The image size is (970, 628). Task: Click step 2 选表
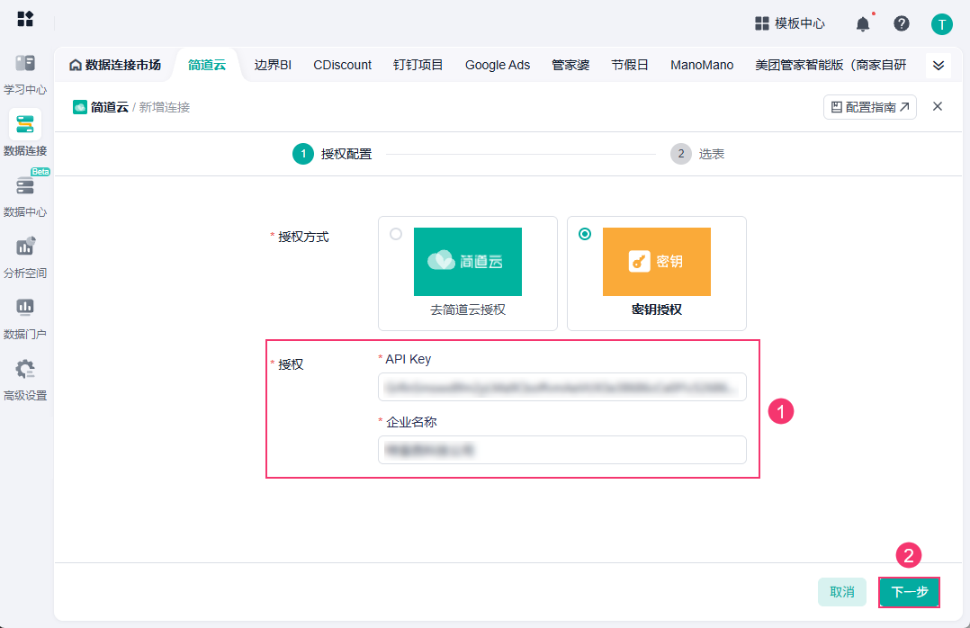pyautogui.click(x=697, y=154)
